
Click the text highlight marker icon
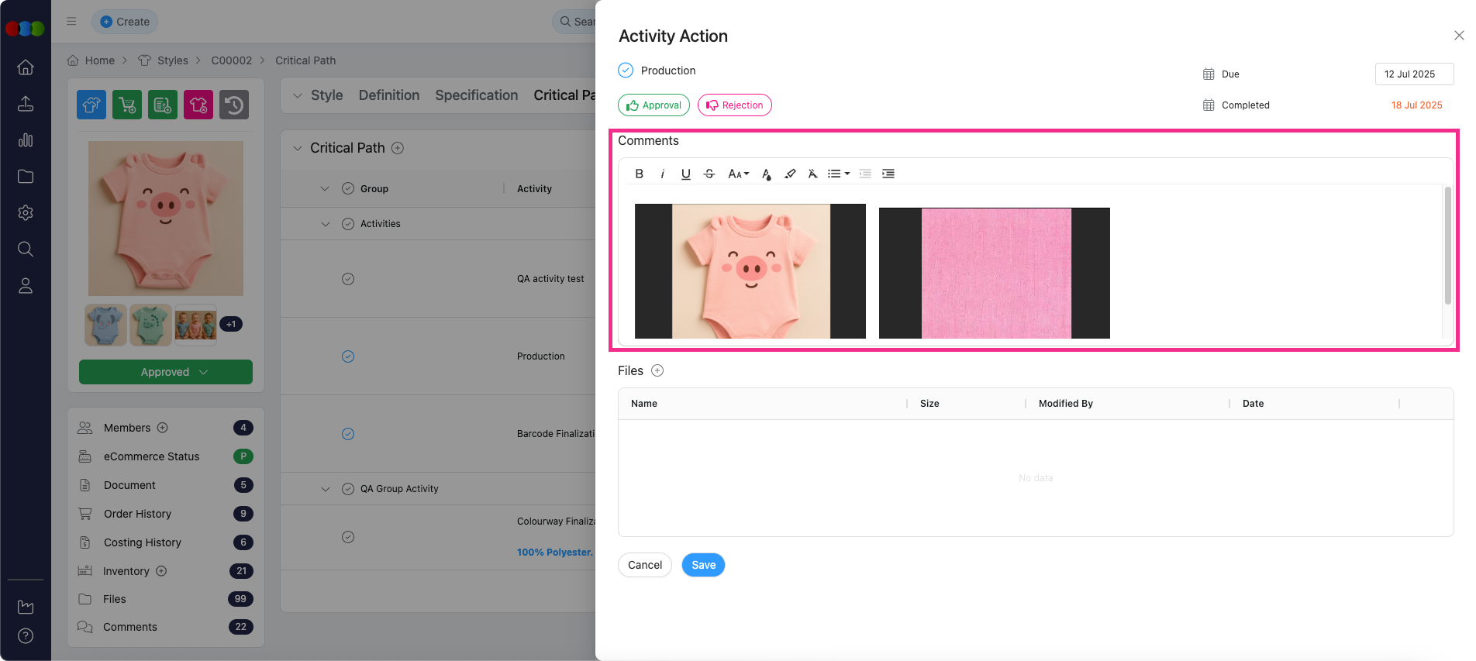click(790, 174)
